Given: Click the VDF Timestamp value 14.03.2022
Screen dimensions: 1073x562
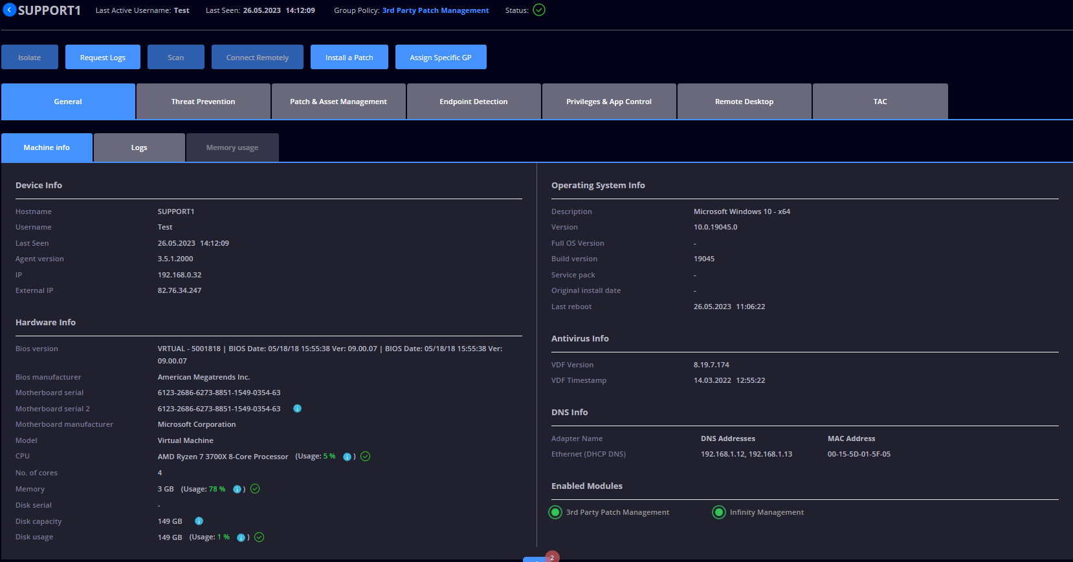Looking at the screenshot, I should coord(712,380).
